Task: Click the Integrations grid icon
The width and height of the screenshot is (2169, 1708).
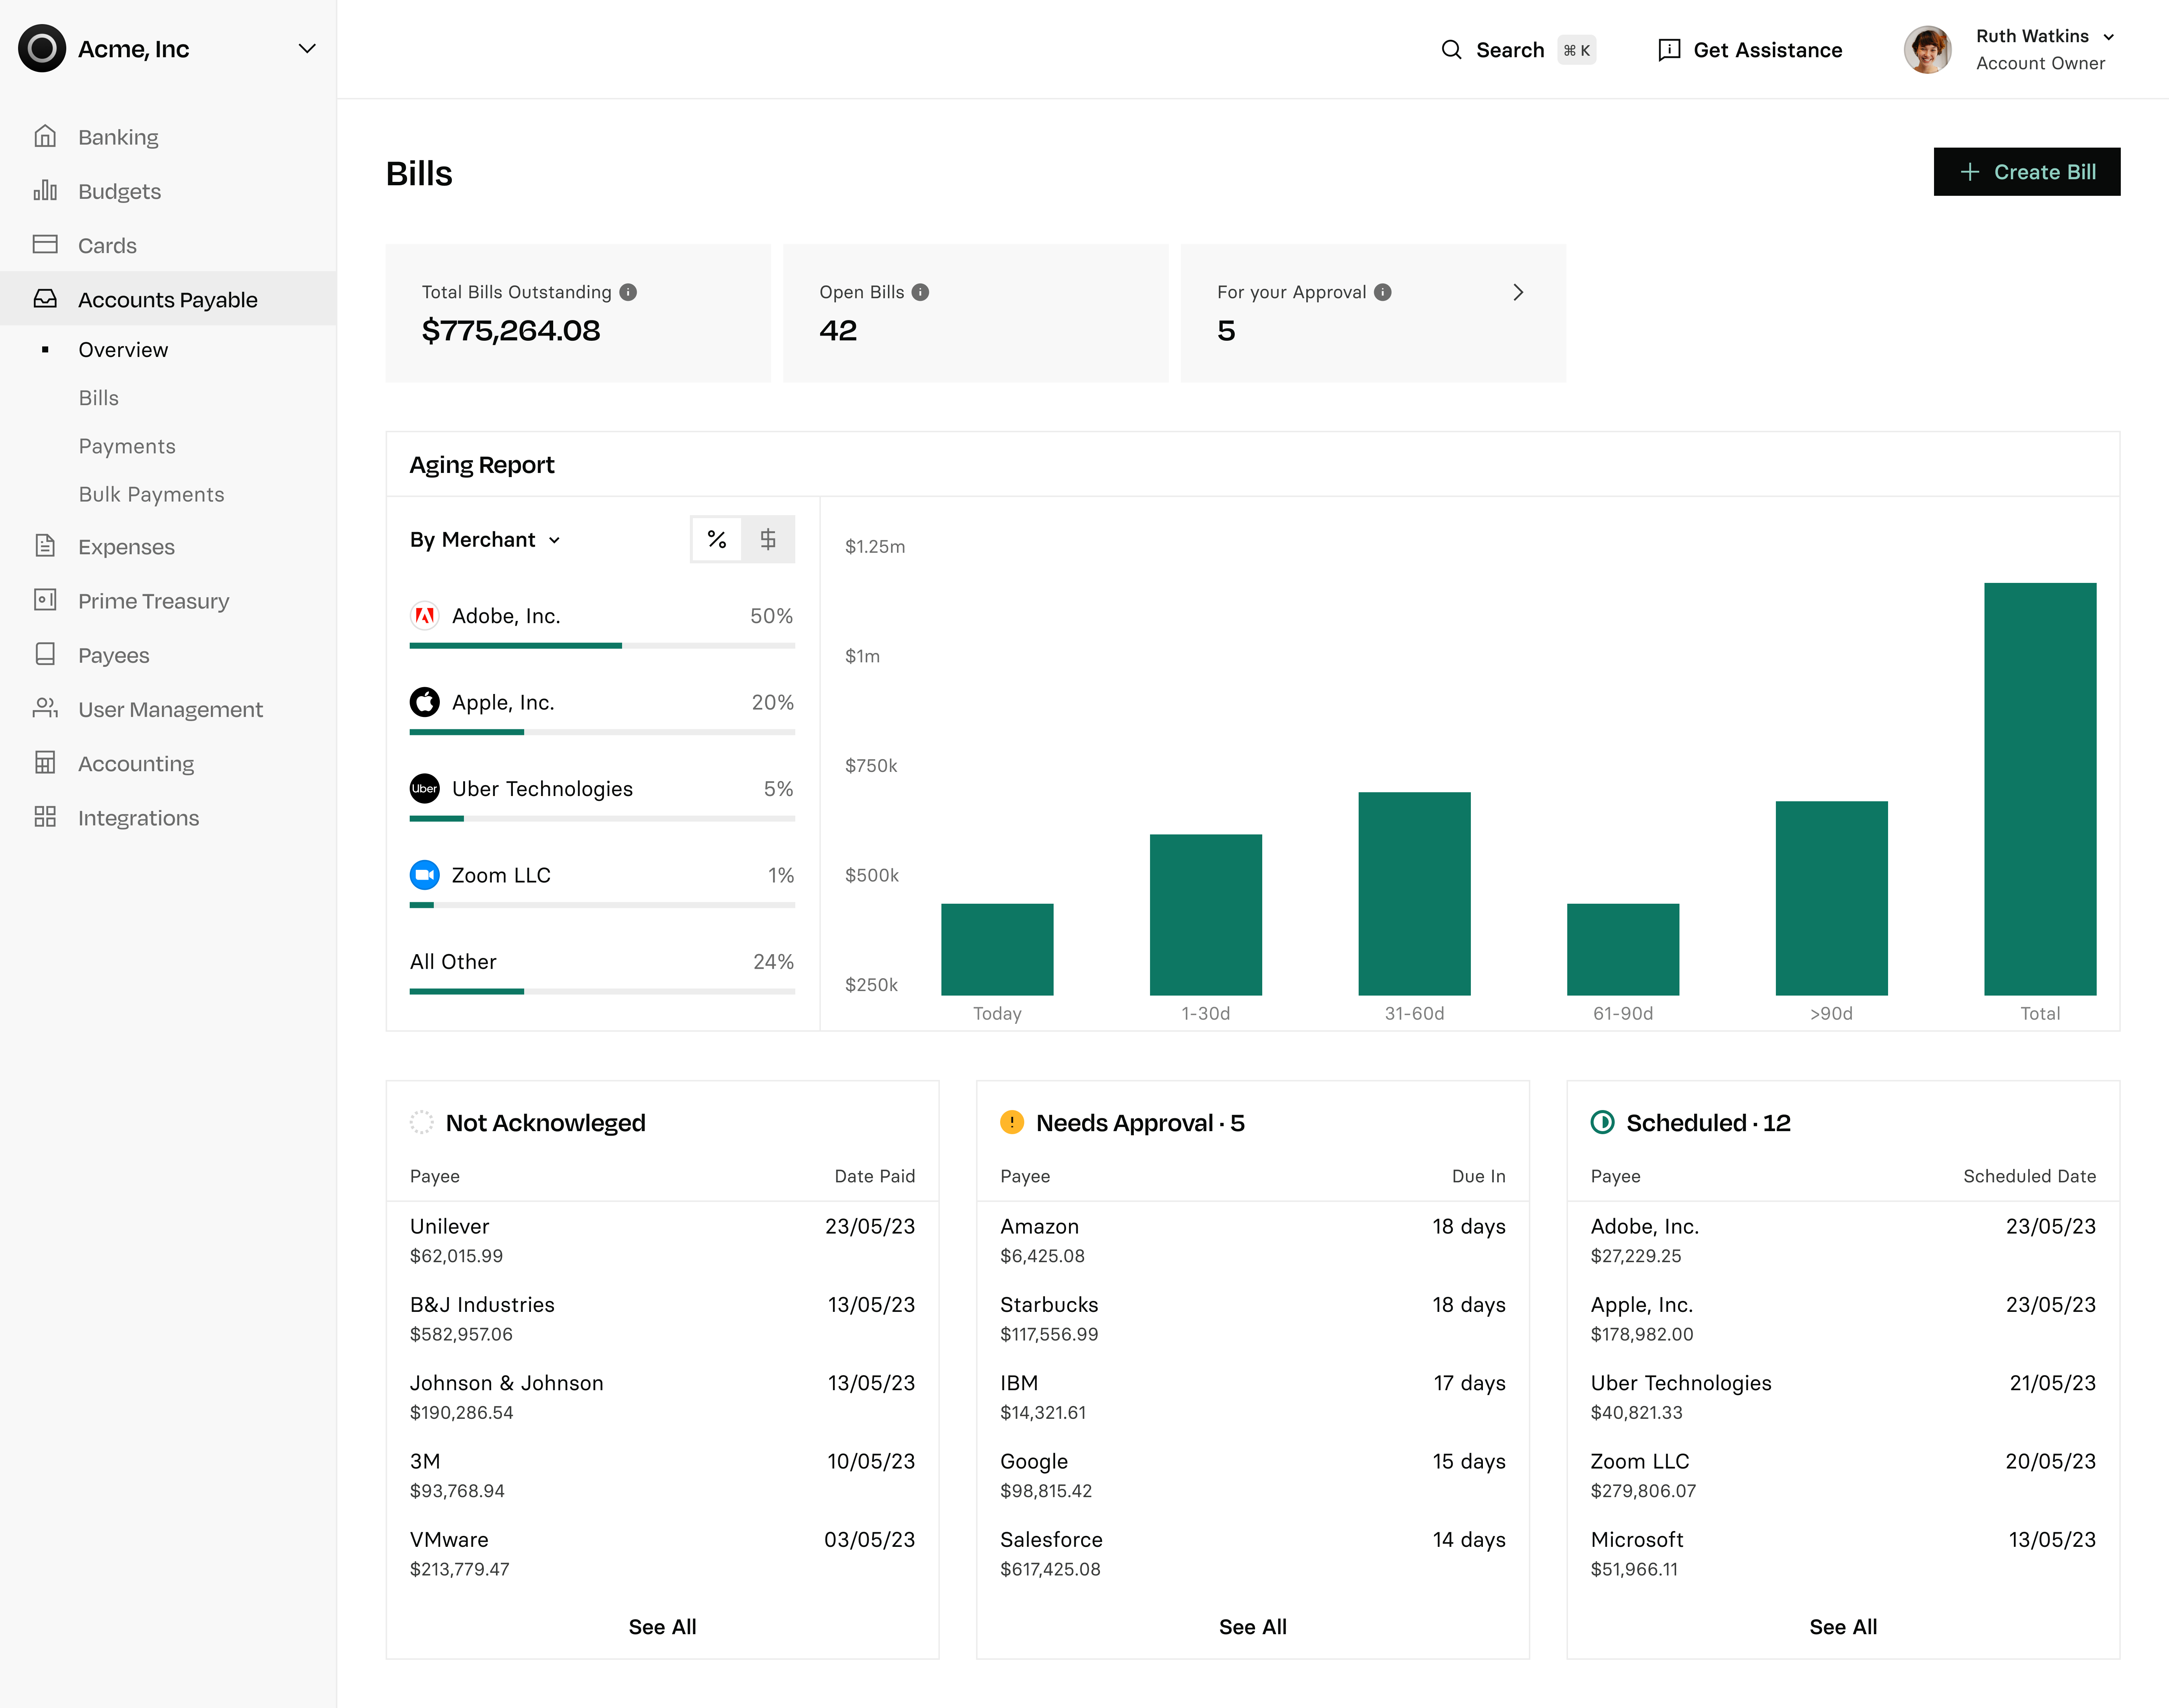Action: tap(45, 817)
